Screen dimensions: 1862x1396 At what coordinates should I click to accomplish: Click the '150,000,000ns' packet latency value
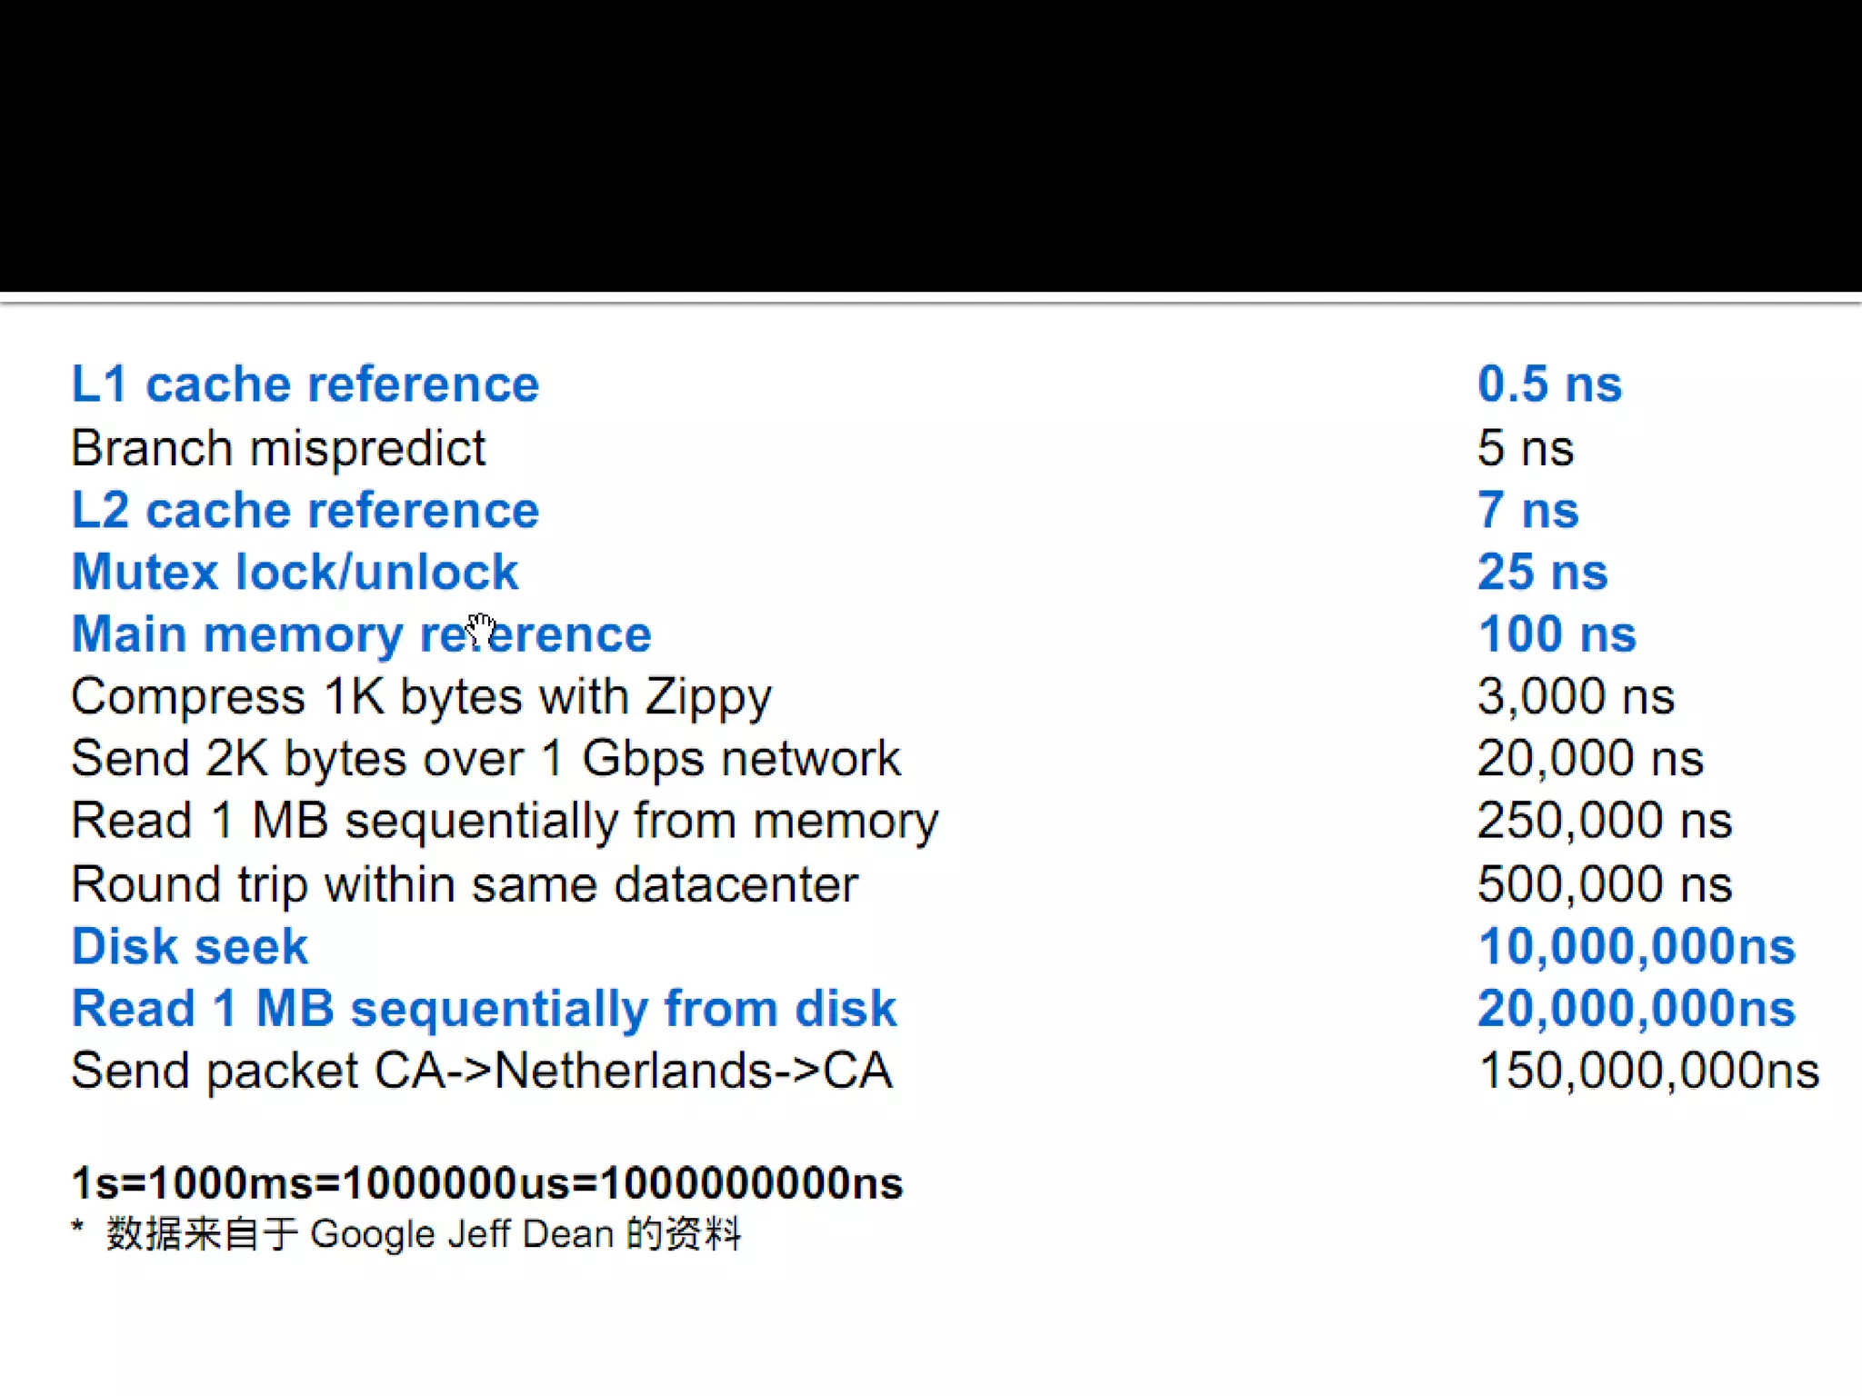point(1647,1071)
